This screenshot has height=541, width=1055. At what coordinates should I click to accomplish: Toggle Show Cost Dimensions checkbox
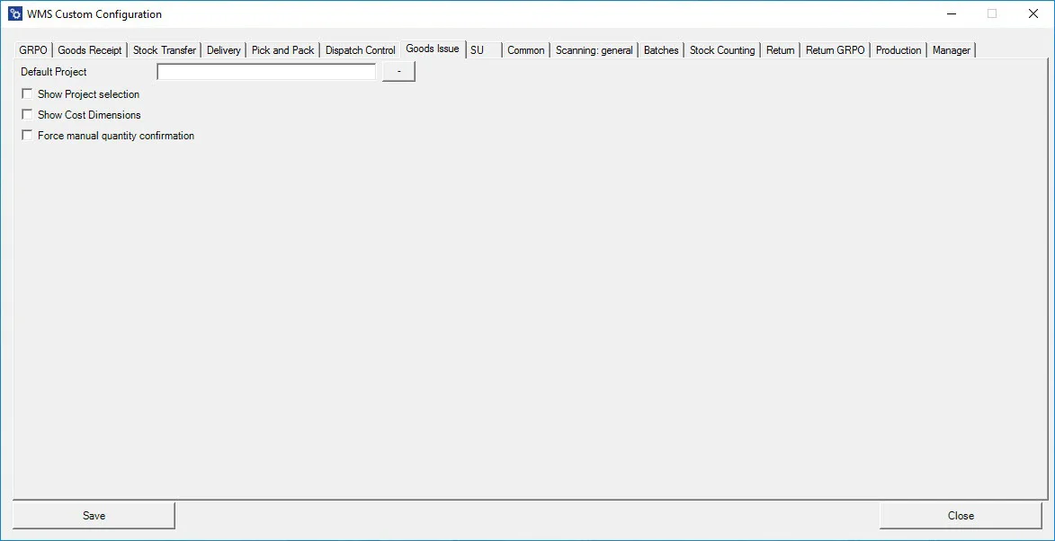point(27,115)
